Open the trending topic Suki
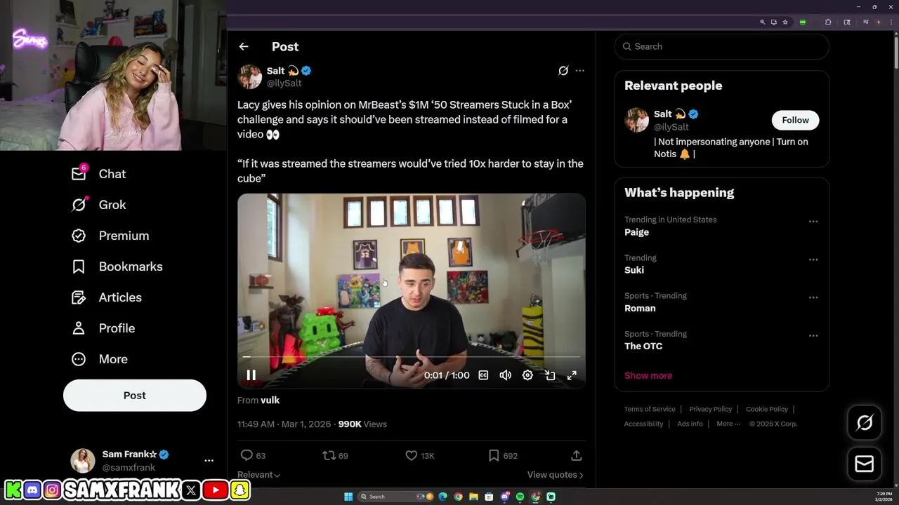899x505 pixels. pyautogui.click(x=634, y=270)
